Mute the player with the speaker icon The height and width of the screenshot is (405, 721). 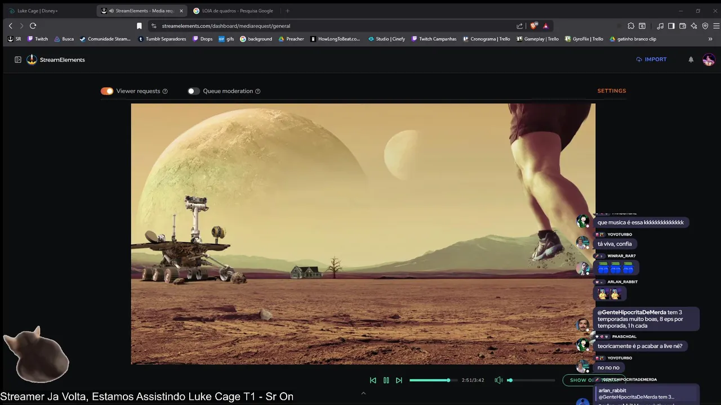point(499,380)
